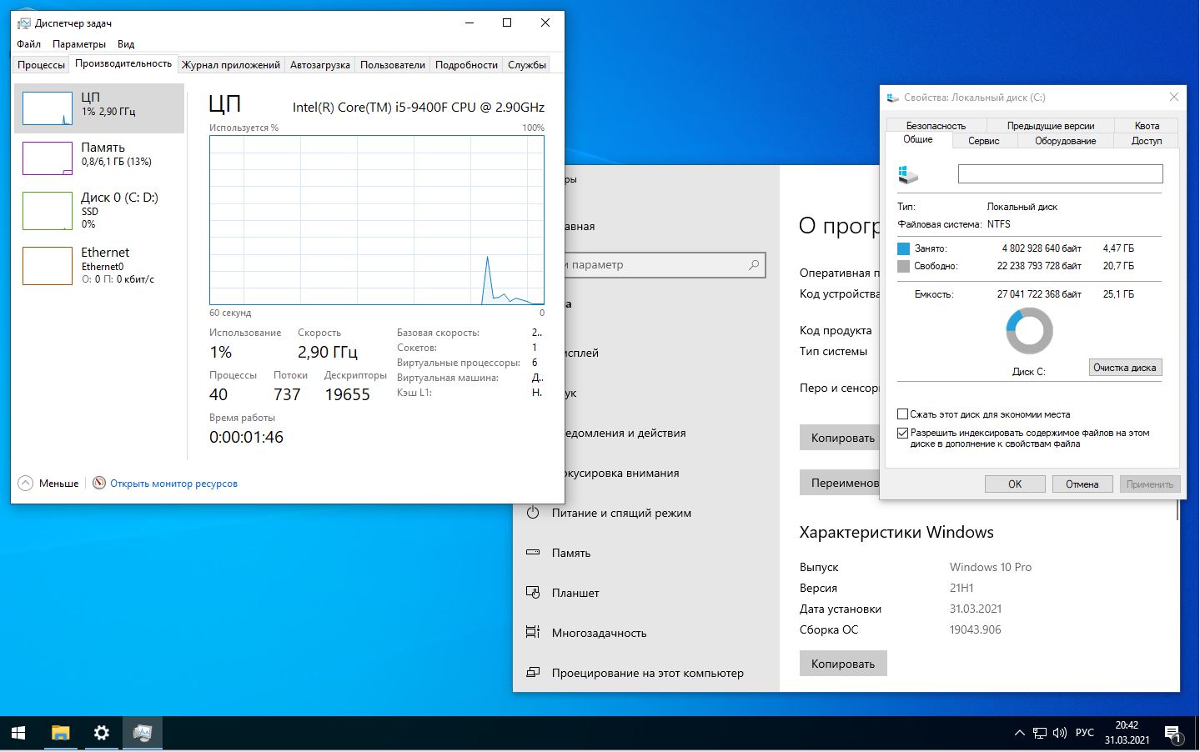Maximize the Диспетчер задач window

pyautogui.click(x=507, y=23)
